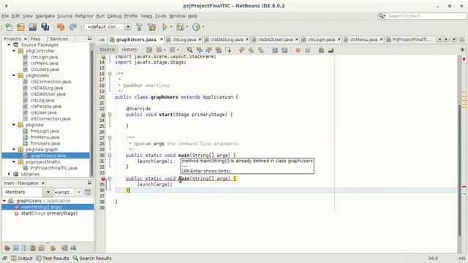Toggle Show Non-Public Members in Navigator
This screenshot has width=468, height=263.
click(33, 248)
